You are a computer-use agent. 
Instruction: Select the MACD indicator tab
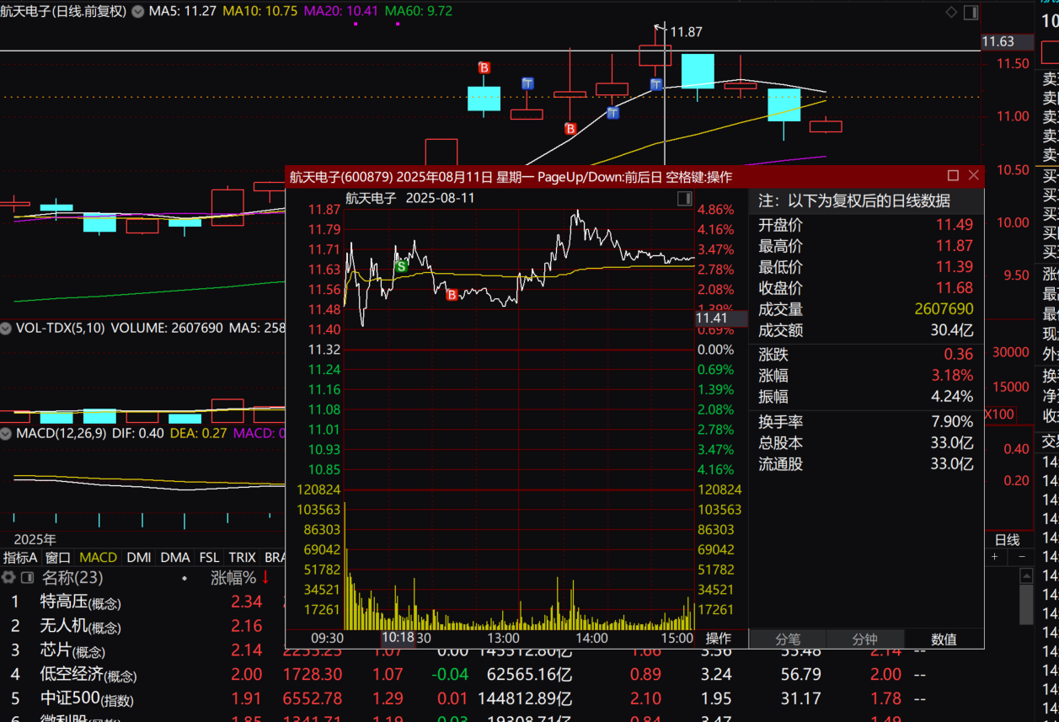click(x=98, y=558)
